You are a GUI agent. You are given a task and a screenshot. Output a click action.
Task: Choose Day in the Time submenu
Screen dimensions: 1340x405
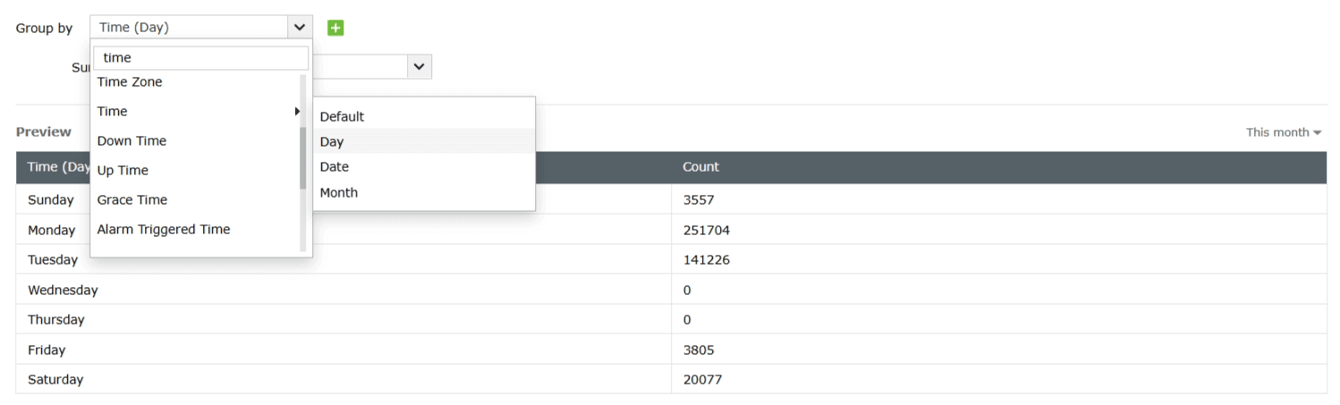[332, 142]
